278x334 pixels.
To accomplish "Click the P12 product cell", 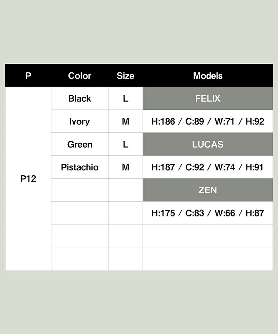I will (28, 179).
